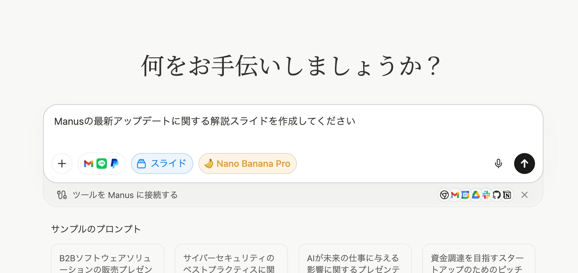The image size is (578, 273).
Task: Click the Slack connector icon
Action: tap(486, 195)
